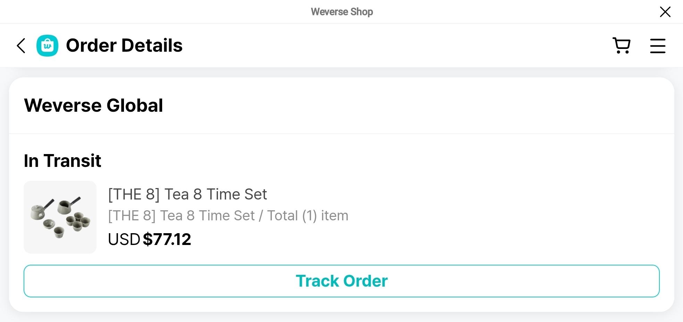Click the USD currency label
Image resolution: width=683 pixels, height=322 pixels.
[124, 239]
